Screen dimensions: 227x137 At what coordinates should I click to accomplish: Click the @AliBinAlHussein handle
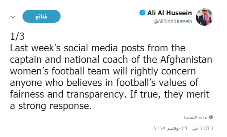click(173, 22)
